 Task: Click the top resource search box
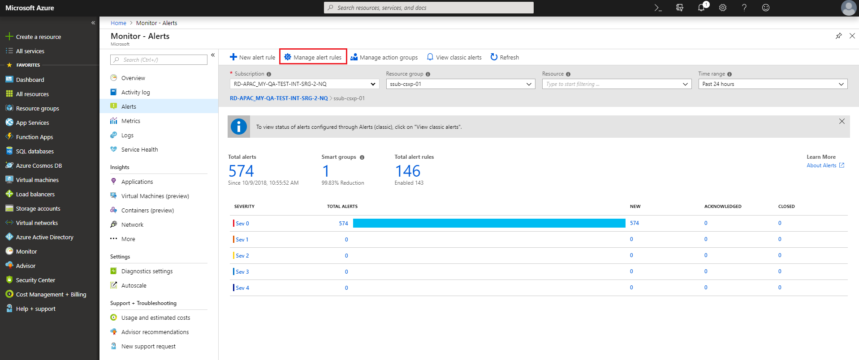428,8
